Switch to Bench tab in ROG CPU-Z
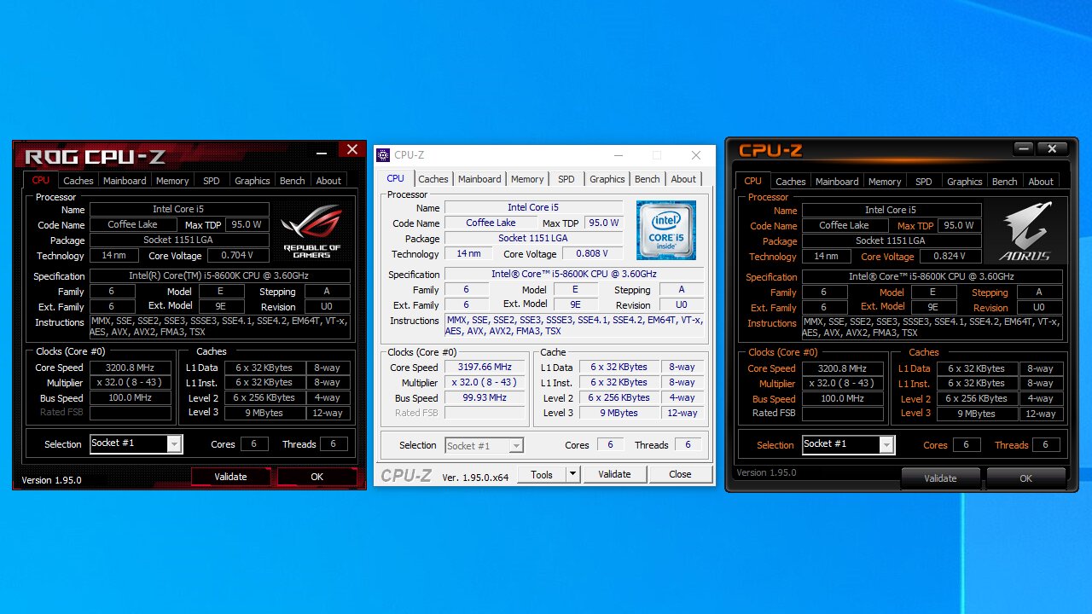The image size is (1092, 614). (293, 181)
